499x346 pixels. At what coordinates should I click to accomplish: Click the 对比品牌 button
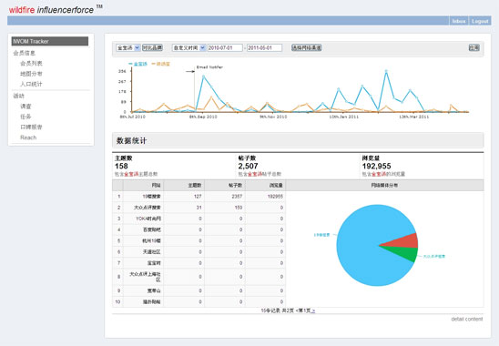152,47
